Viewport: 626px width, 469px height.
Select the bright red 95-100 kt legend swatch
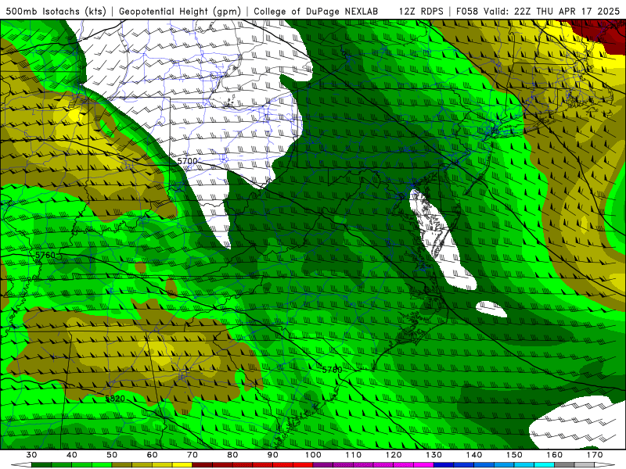point(303,465)
